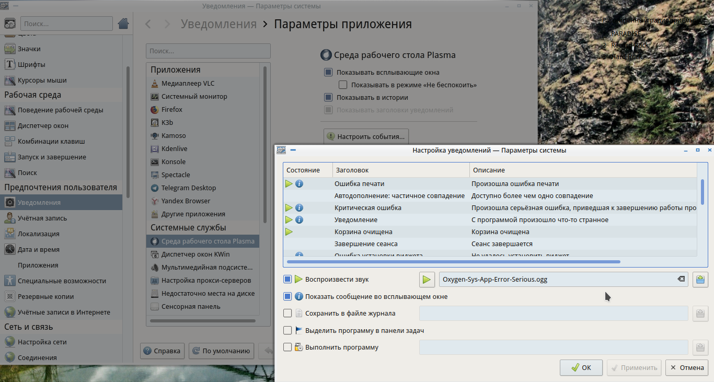Image resolution: width=714 pixels, height=382 pixels.
Task: Select Критическая ошибка event row
Action: pos(367,208)
